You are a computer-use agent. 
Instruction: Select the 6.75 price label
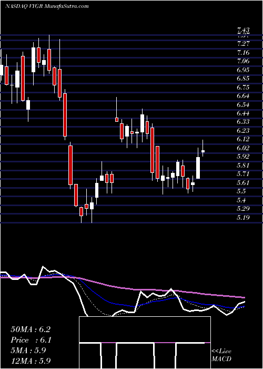tap(243, 88)
